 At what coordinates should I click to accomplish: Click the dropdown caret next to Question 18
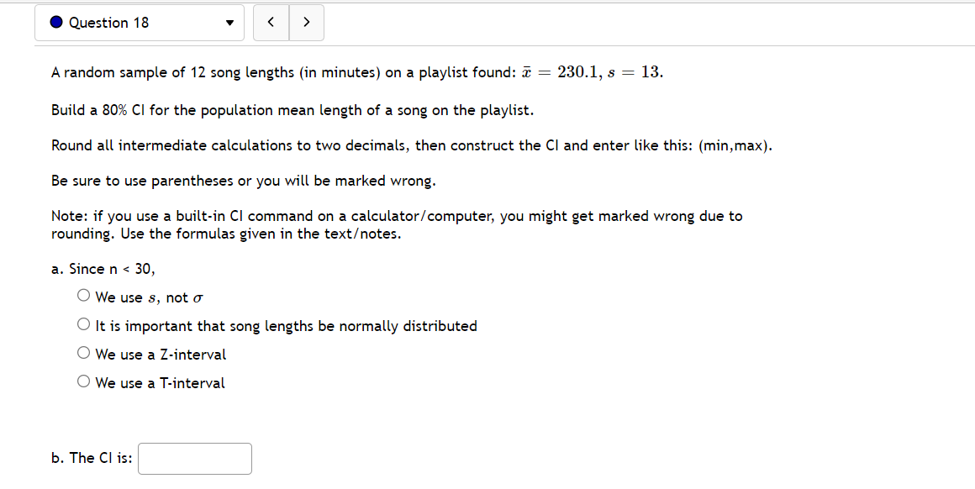(x=229, y=23)
